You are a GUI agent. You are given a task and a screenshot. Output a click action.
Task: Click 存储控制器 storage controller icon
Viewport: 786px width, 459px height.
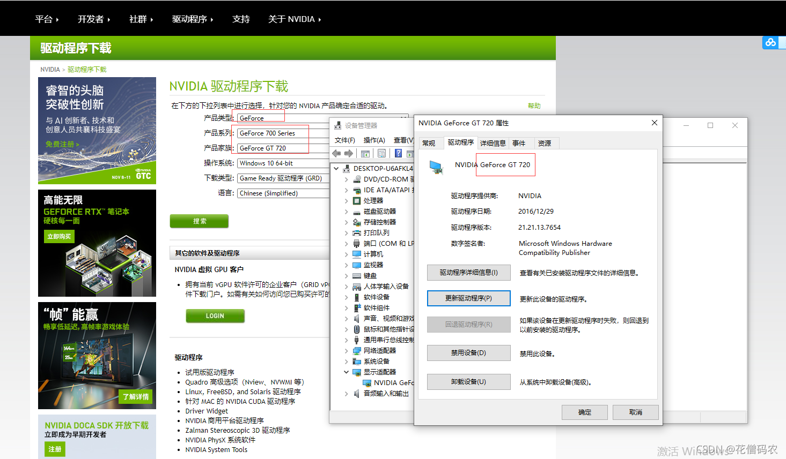pyautogui.click(x=357, y=222)
